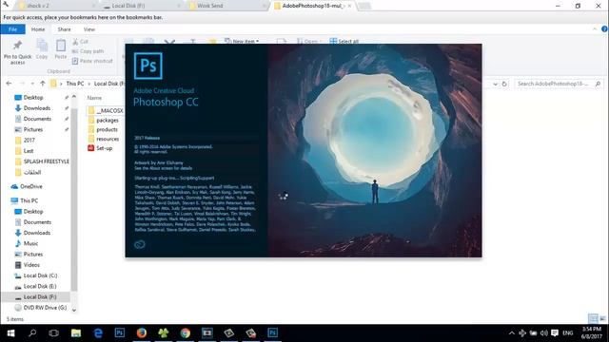Viewport: 609px width, 342px height.
Task: Click the Forward navigation arrow
Action: [x=22, y=84]
